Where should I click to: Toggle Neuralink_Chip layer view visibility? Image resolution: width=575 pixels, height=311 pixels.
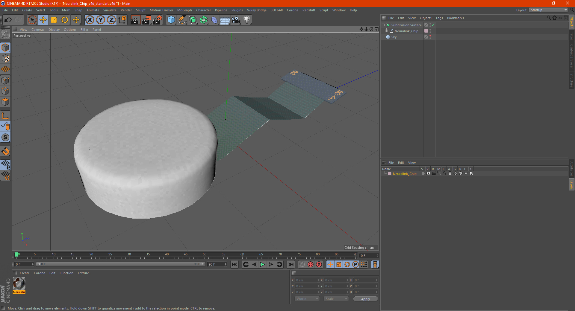coord(428,173)
